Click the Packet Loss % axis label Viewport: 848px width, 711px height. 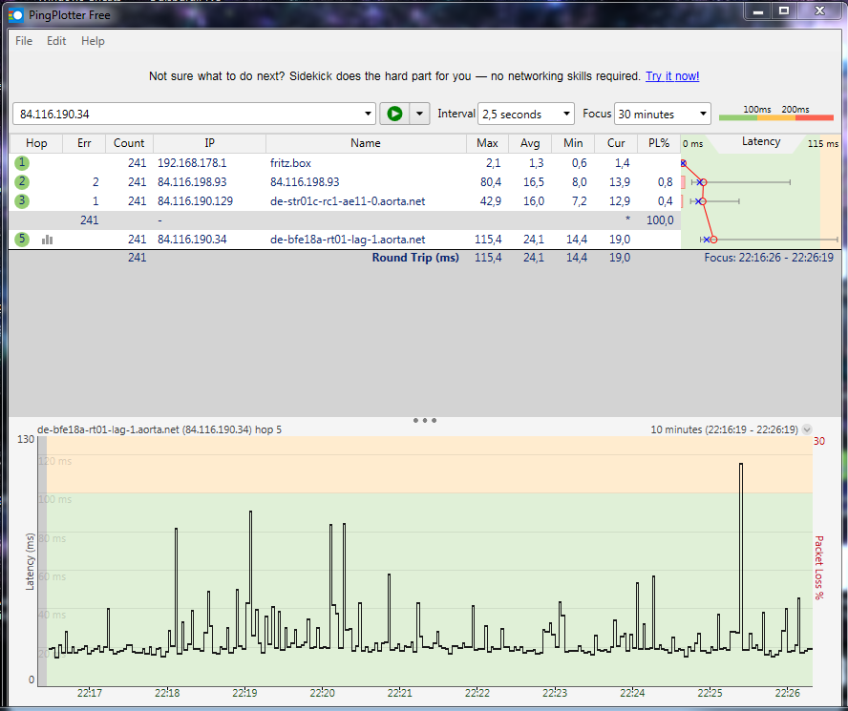[818, 568]
